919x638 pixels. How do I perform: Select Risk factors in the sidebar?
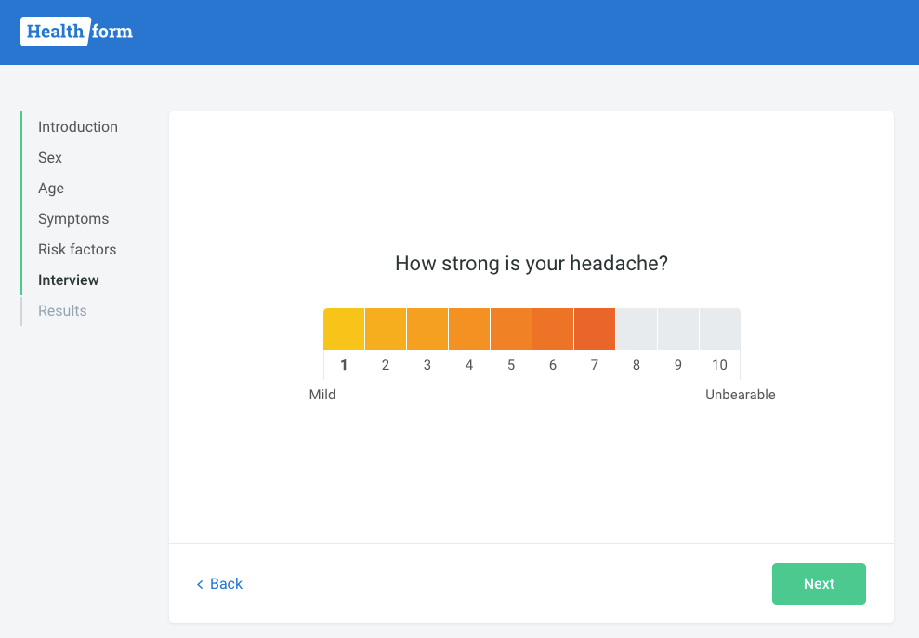point(77,250)
